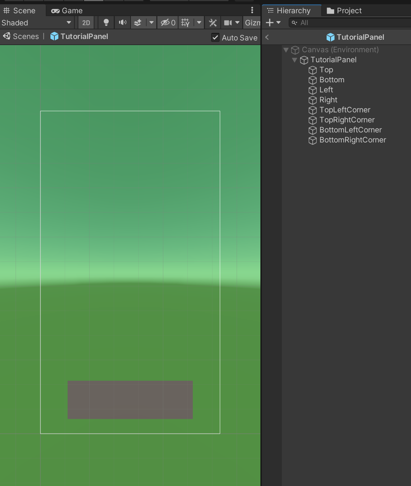Open the component tools wrench icon
The image size is (411, 486).
click(x=213, y=23)
